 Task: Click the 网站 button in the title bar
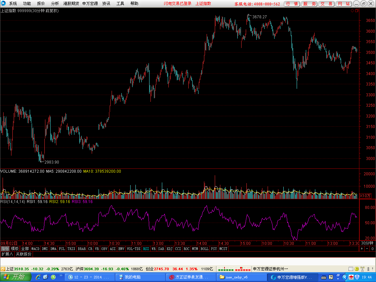pyautogui.click(x=344, y=4)
